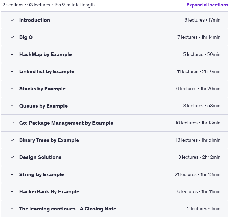
Task: Expand the Big O section chevron
Action: [x=12, y=37]
